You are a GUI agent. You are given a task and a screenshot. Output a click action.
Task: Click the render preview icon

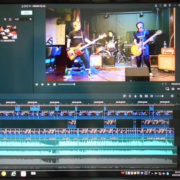124,96
